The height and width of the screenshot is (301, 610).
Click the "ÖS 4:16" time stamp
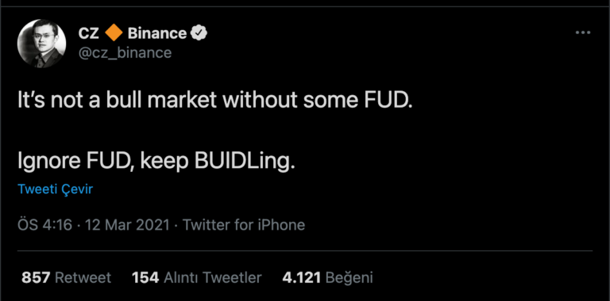(x=44, y=225)
